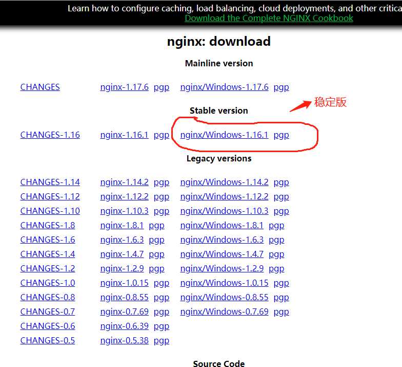Download nginx-0.8.55

click(x=124, y=297)
